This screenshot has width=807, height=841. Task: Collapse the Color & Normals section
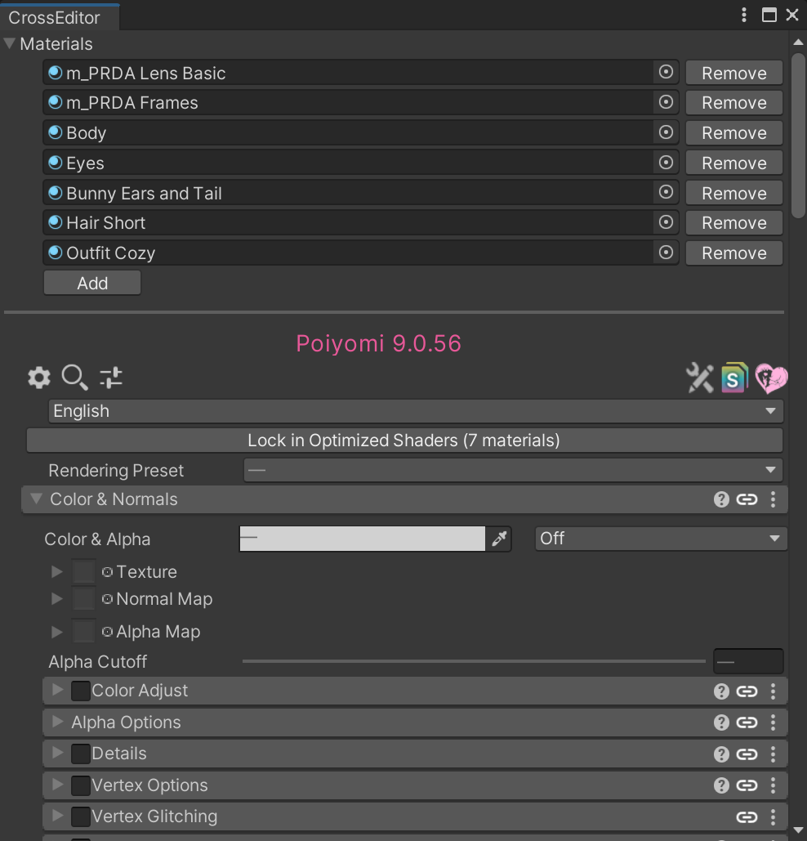36,499
